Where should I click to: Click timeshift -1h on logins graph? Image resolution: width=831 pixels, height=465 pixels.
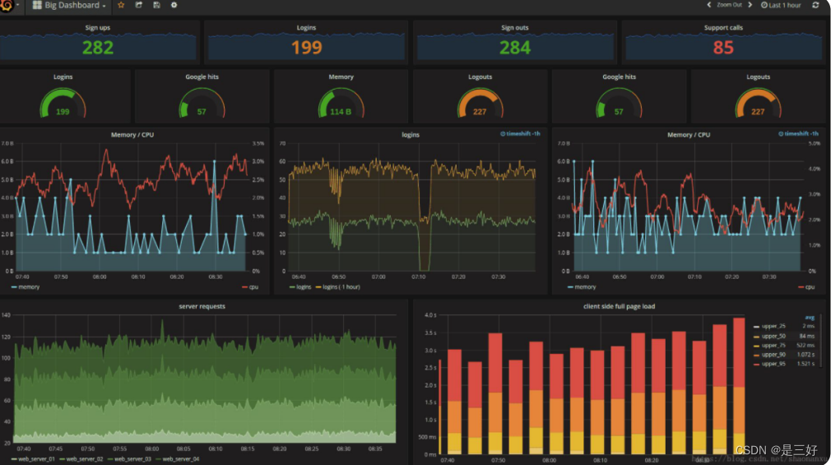point(520,133)
